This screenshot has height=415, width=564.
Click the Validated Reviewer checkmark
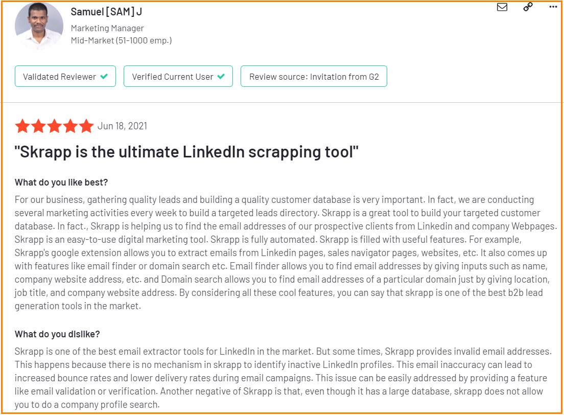click(x=104, y=76)
